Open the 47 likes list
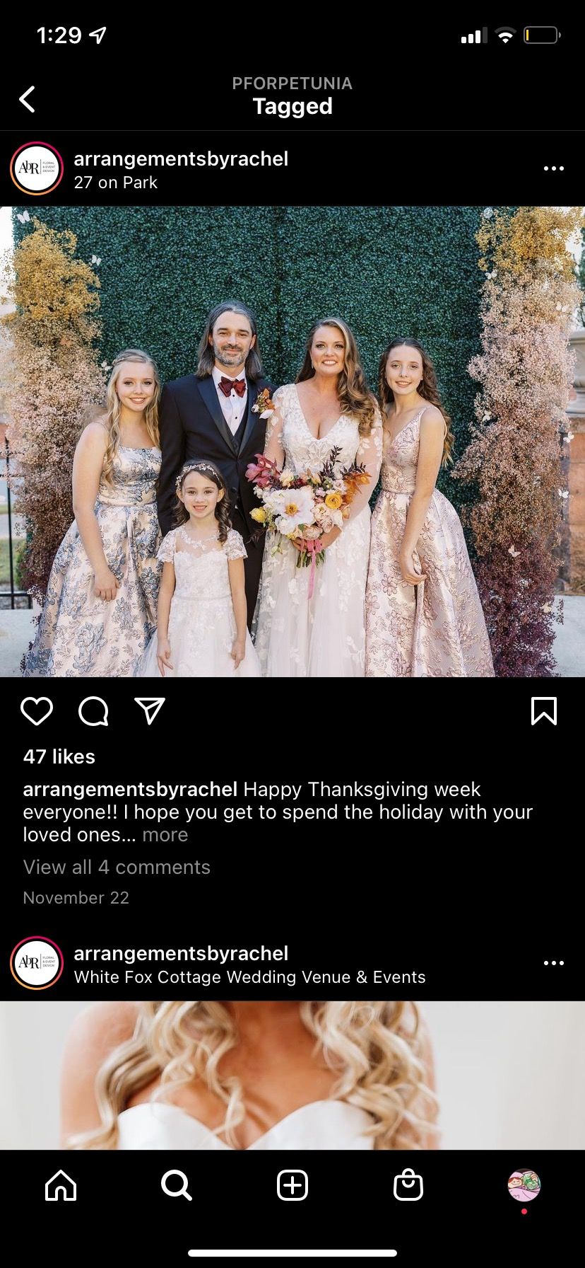Image resolution: width=585 pixels, height=1268 pixels. pyautogui.click(x=59, y=756)
